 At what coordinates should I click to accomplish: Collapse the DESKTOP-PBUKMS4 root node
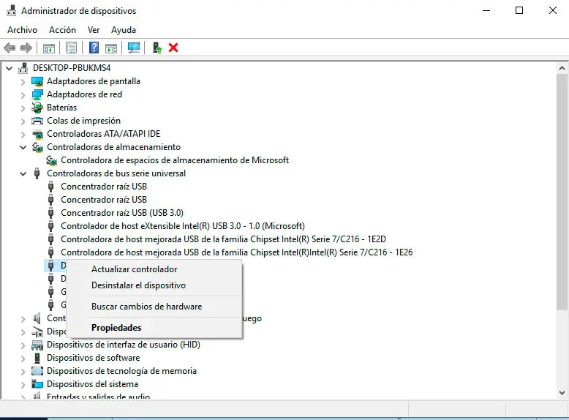9,68
